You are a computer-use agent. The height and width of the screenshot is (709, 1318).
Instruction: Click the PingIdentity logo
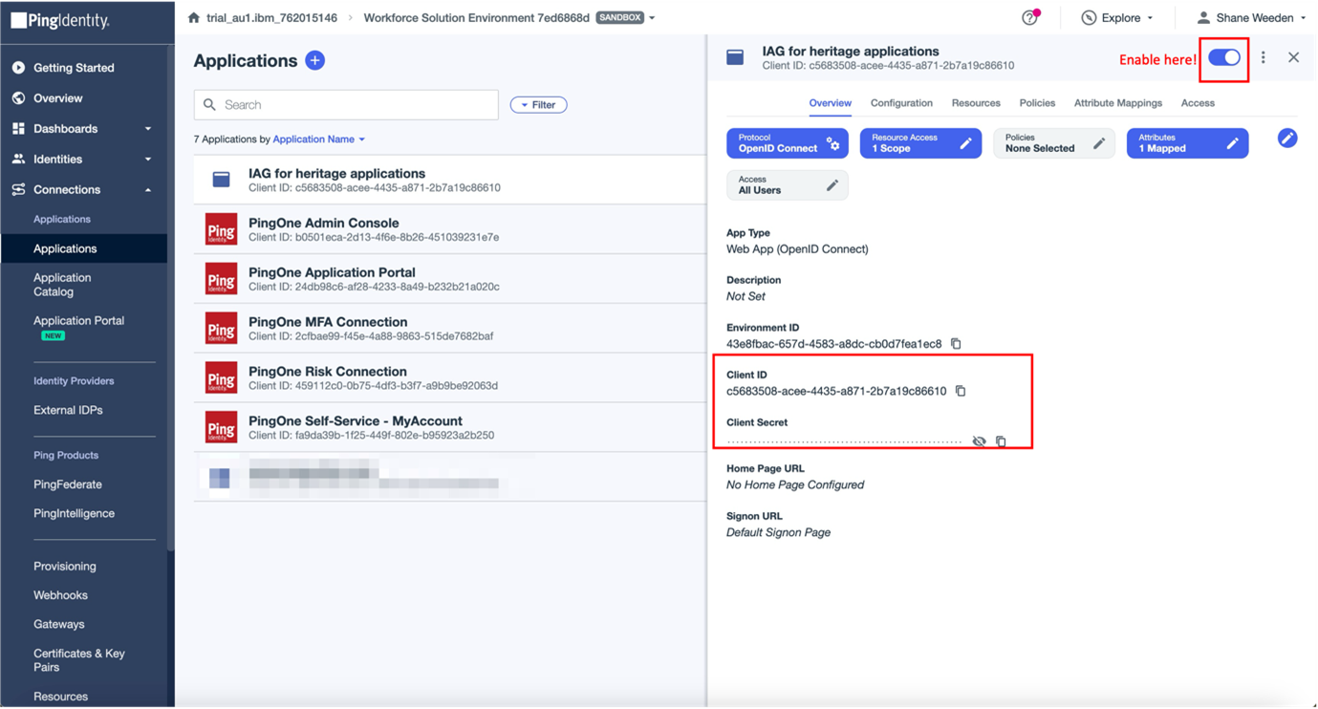pos(60,20)
